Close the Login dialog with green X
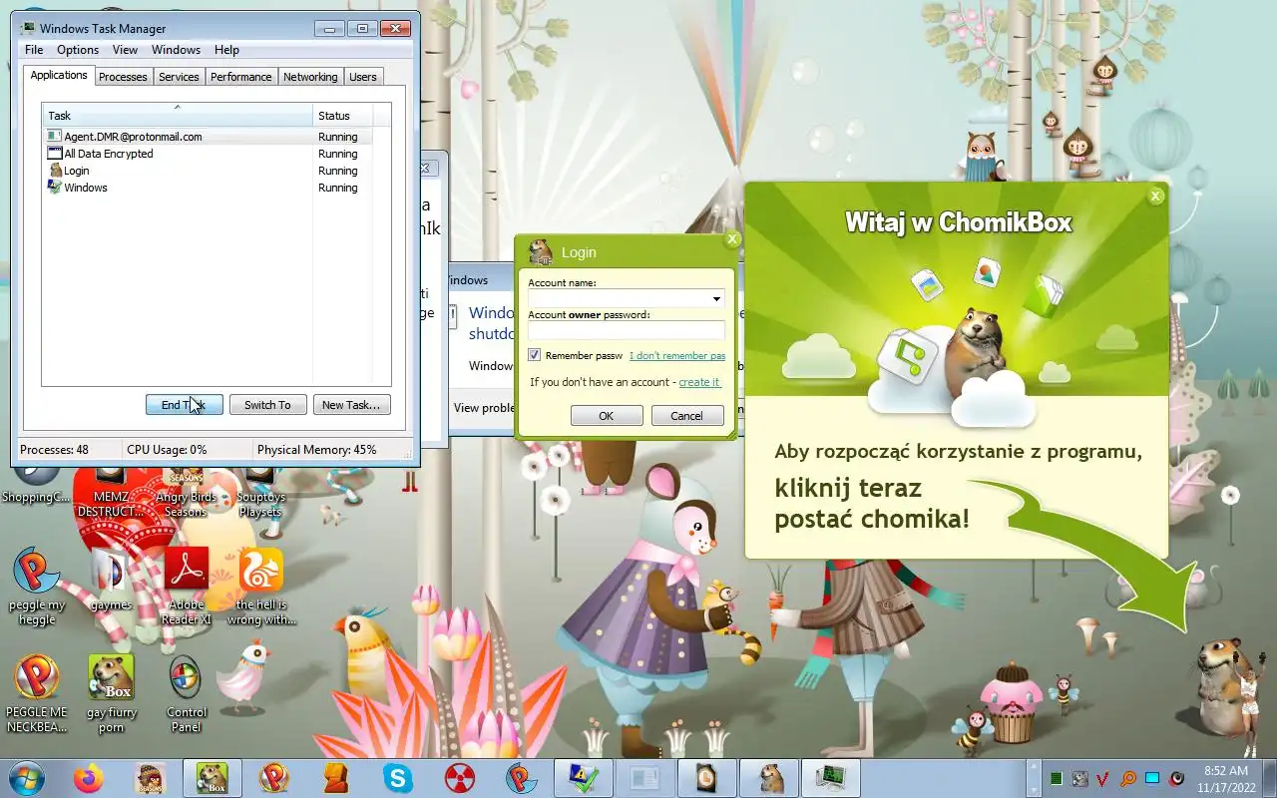 point(732,239)
